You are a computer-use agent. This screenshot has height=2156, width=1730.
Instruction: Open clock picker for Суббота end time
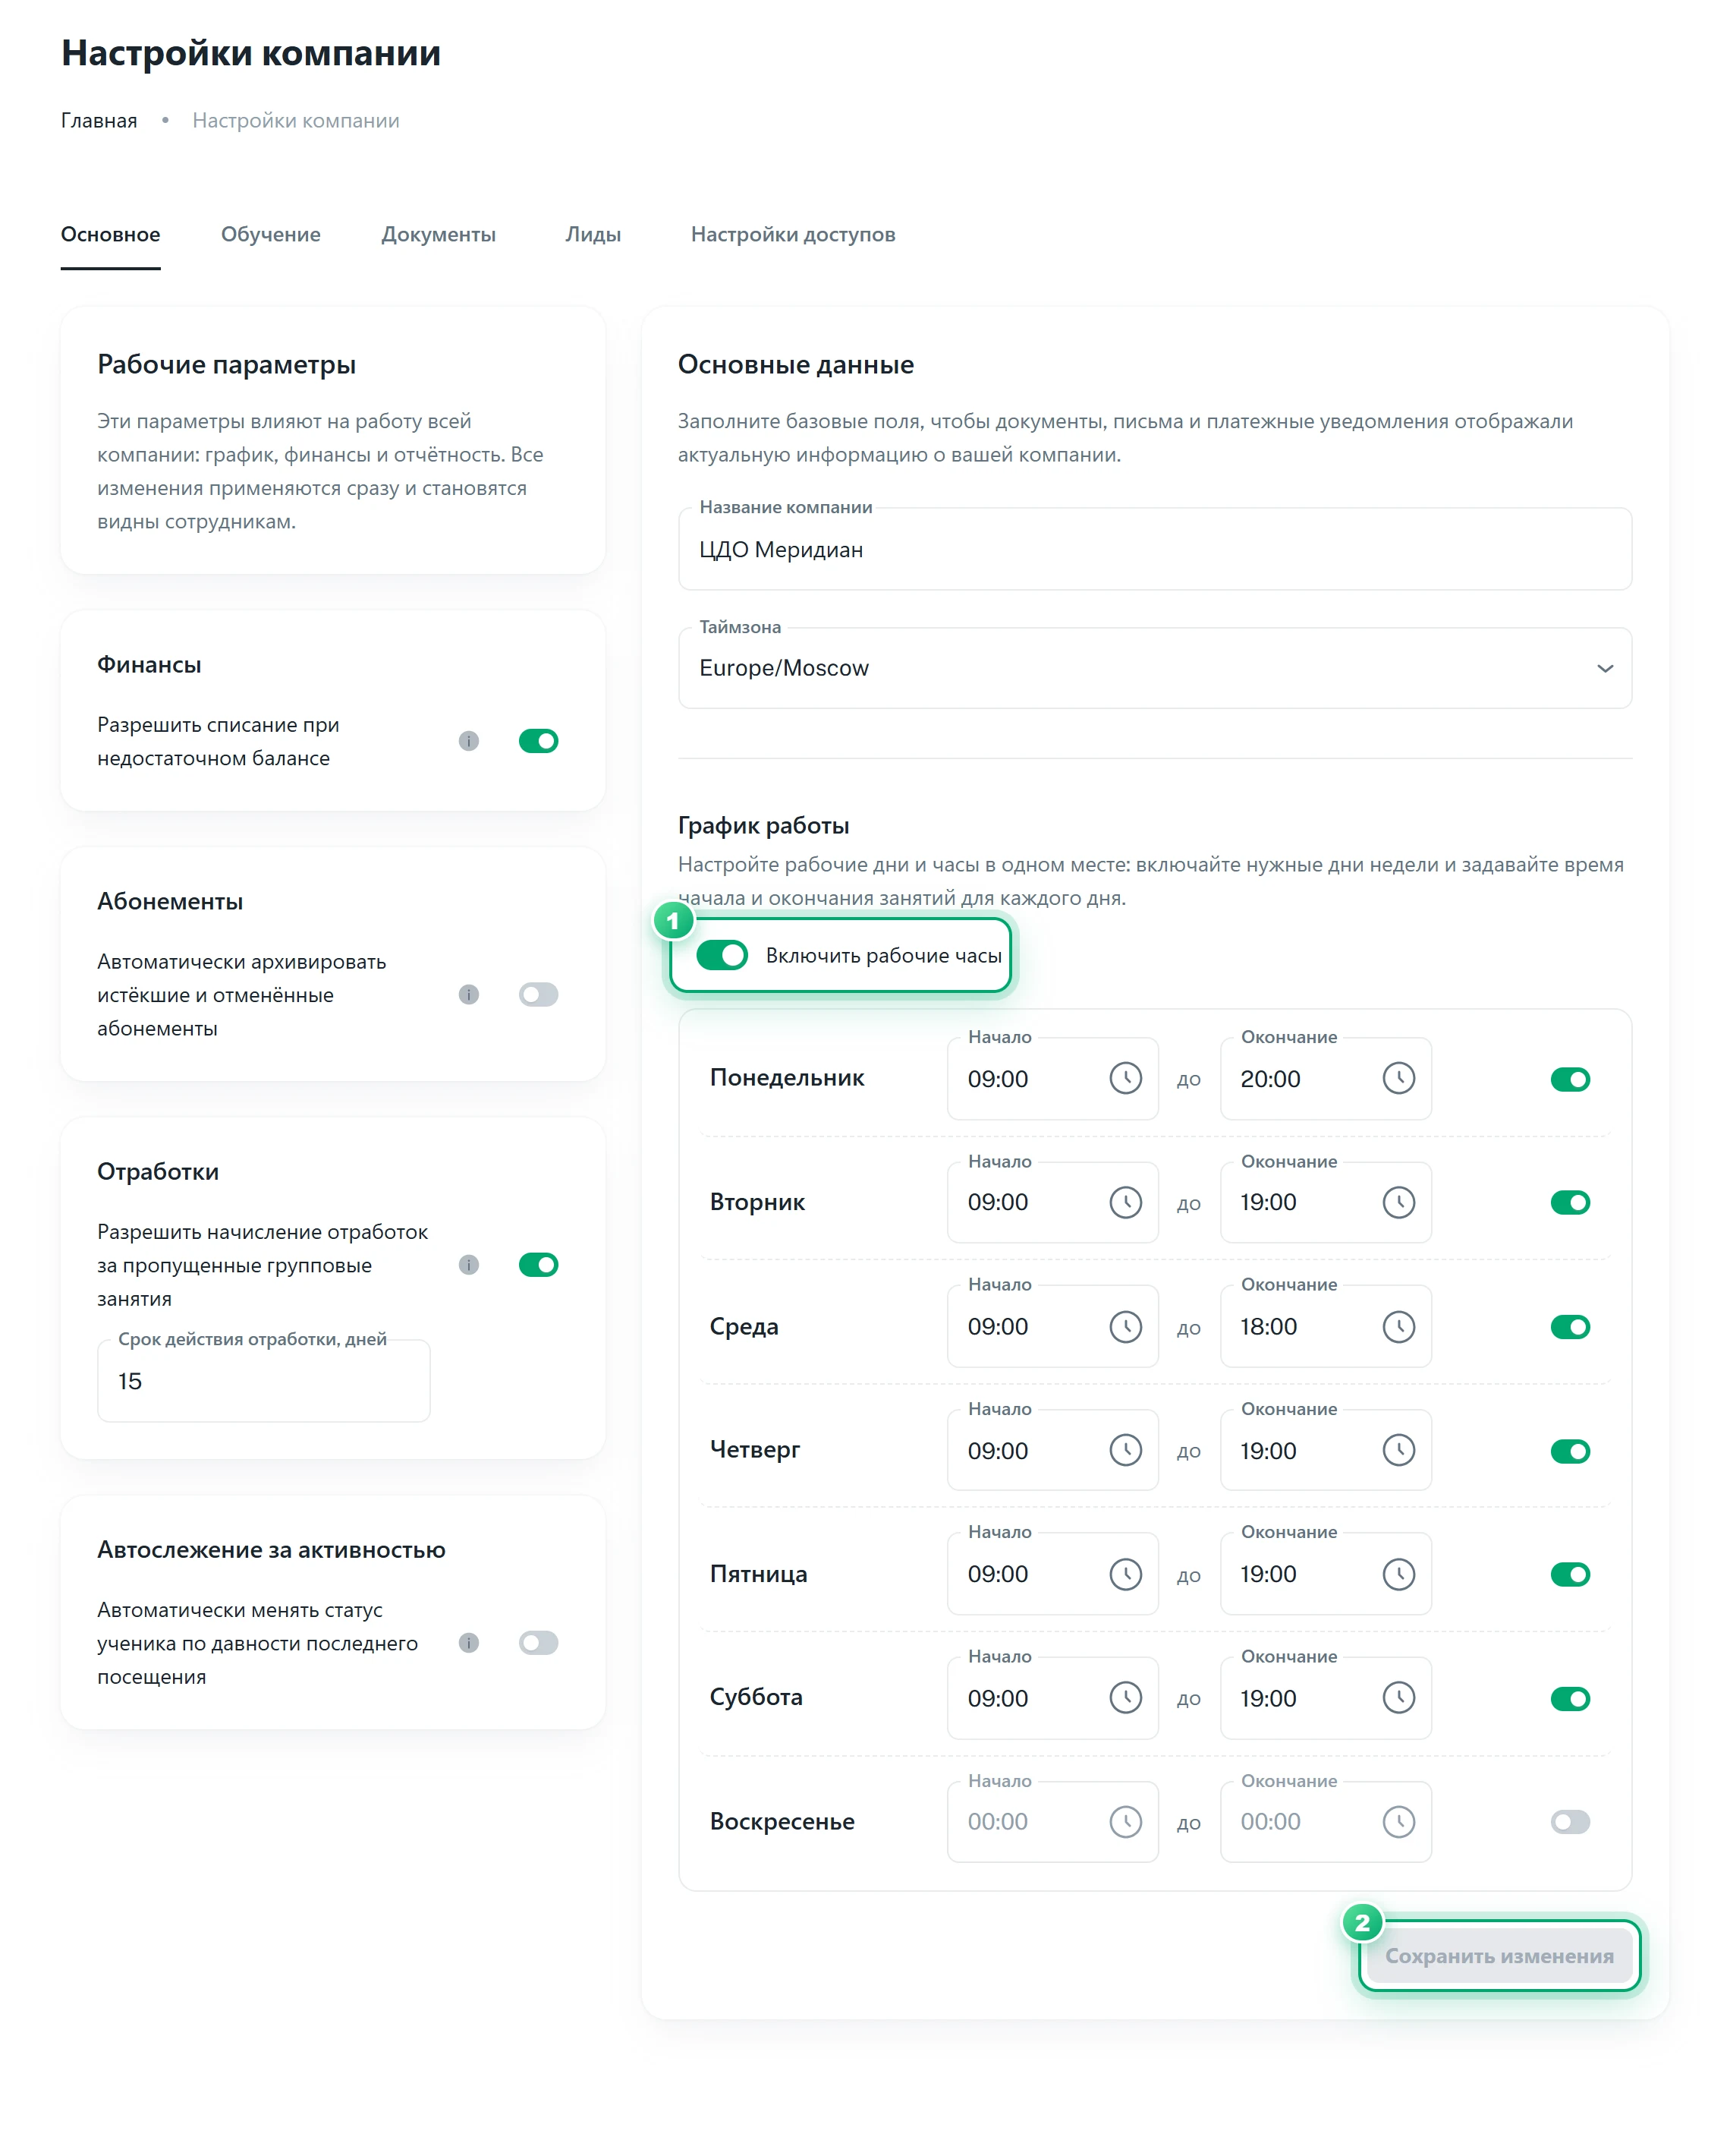(1398, 1697)
